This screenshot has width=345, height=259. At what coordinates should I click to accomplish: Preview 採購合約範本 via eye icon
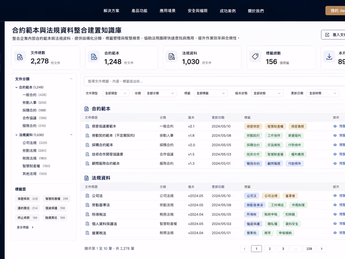point(335,145)
